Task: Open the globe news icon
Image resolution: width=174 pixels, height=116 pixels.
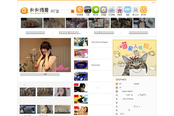Action: point(112,10)
